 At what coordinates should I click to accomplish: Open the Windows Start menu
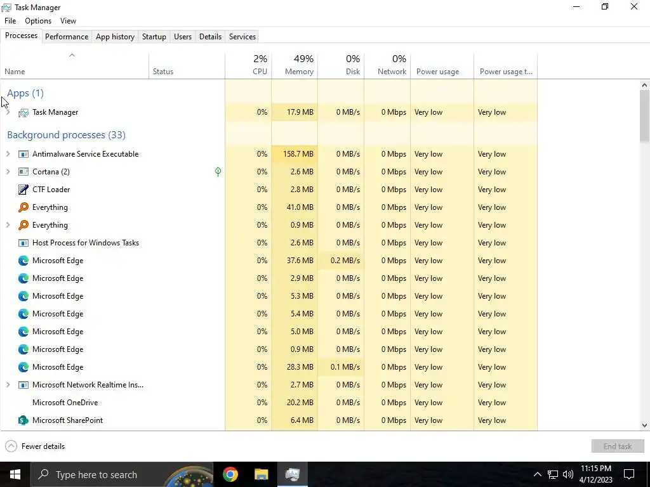pyautogui.click(x=15, y=474)
